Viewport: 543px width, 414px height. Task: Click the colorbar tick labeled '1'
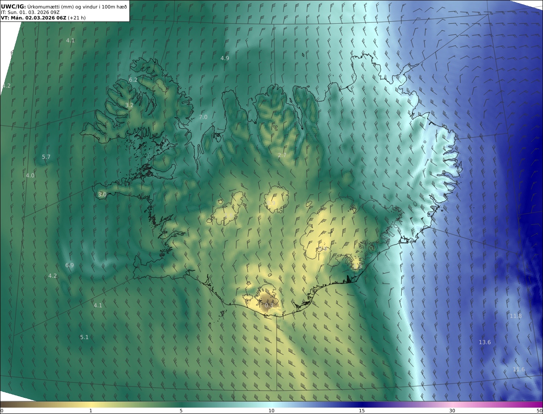(x=91, y=411)
